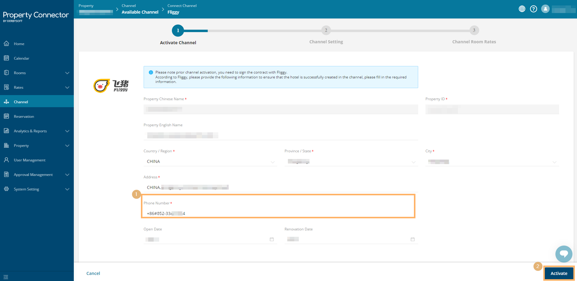Open the Calendar sidebar icon
Screen dimensions: 577x281
[x=6, y=58]
